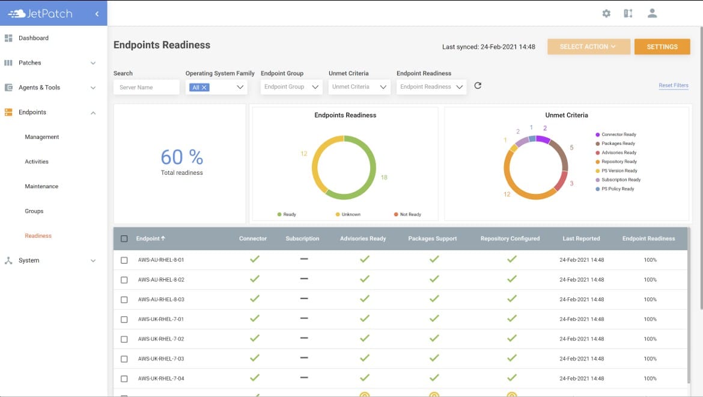Screen dimensions: 703x397
Task: Click the refresh filters icon
Action: click(x=478, y=85)
